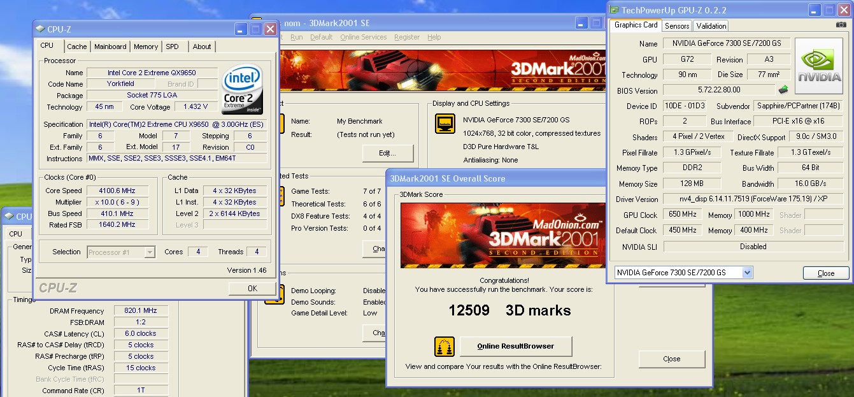The width and height of the screenshot is (854, 397).
Task: Click the GPU-Z Name field GeForce 7300 SE/7200 GS
Action: 727,44
